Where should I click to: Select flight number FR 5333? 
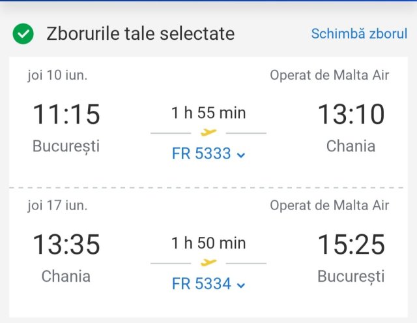point(201,154)
